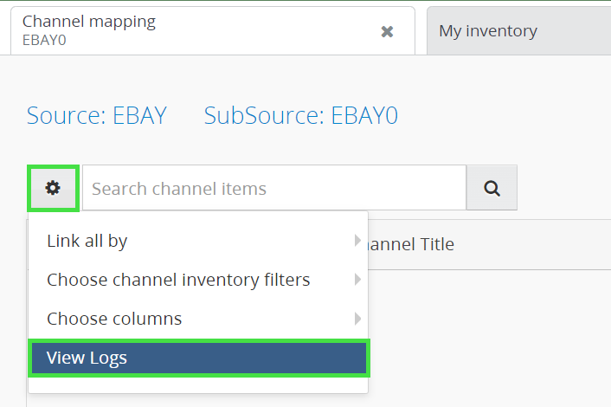611x407 pixels.
Task: Click the Source: EBAY heading
Action: click(x=96, y=115)
